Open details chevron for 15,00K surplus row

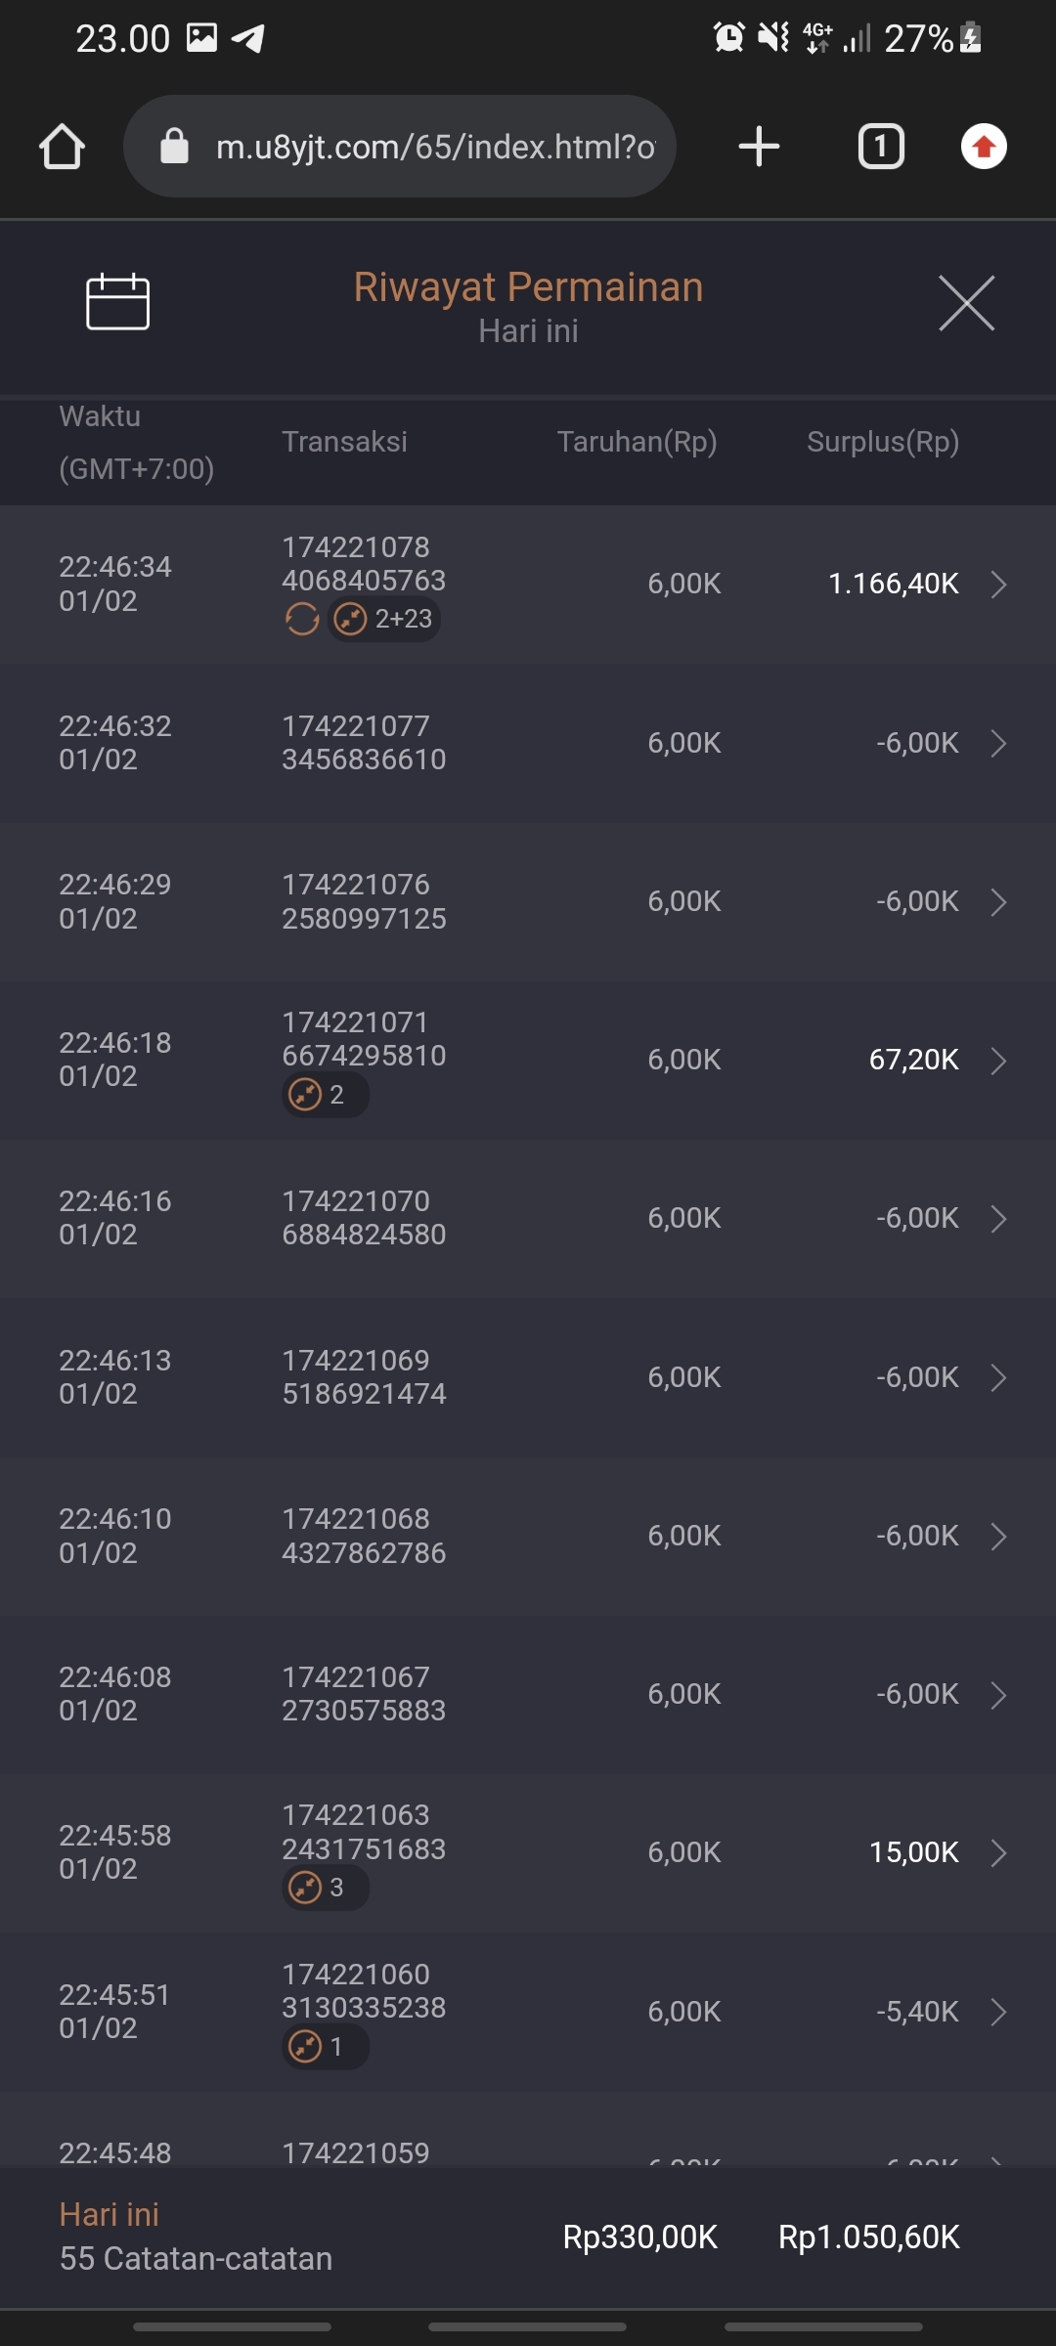point(998,1853)
